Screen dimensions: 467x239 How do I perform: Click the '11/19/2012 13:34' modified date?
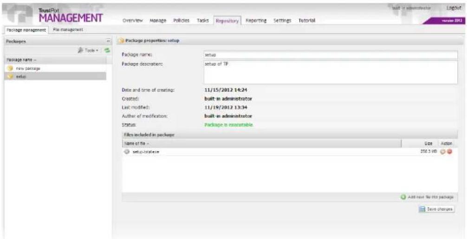[225, 108]
